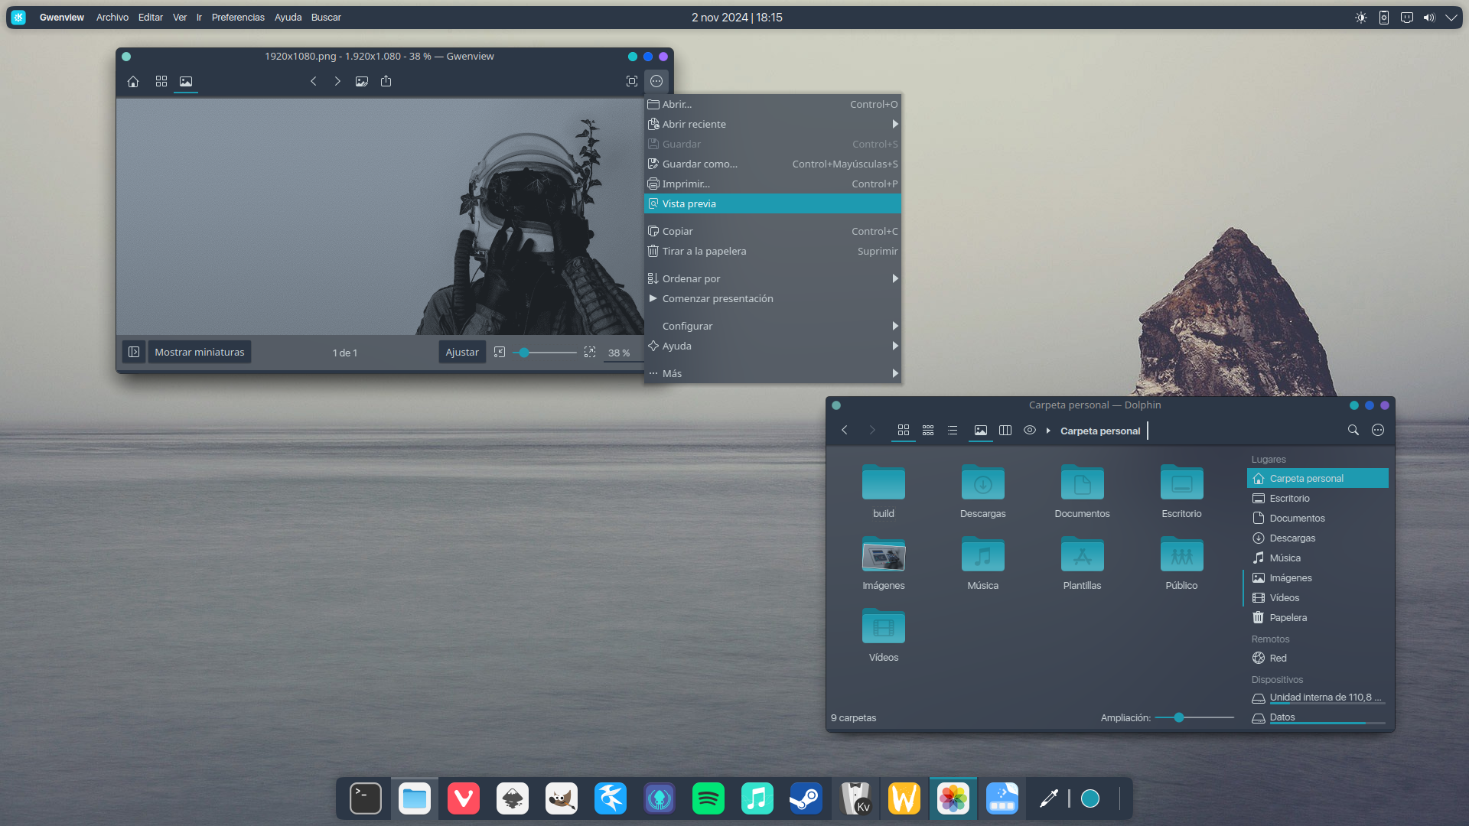Switch Dolphin to details list view
The image size is (1469, 826).
point(953,431)
